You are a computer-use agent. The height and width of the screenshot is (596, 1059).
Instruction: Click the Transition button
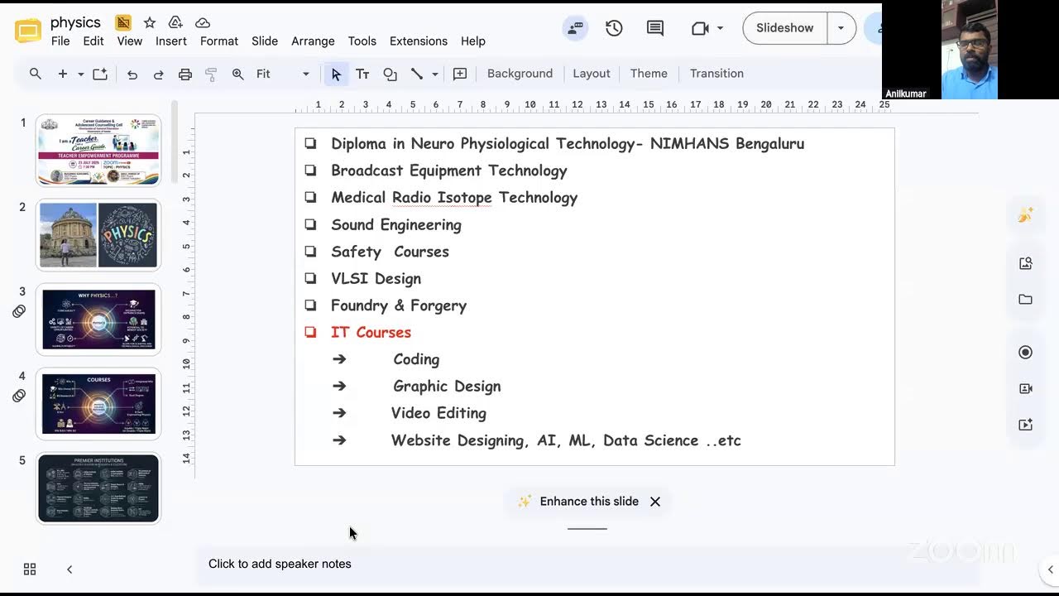click(716, 74)
